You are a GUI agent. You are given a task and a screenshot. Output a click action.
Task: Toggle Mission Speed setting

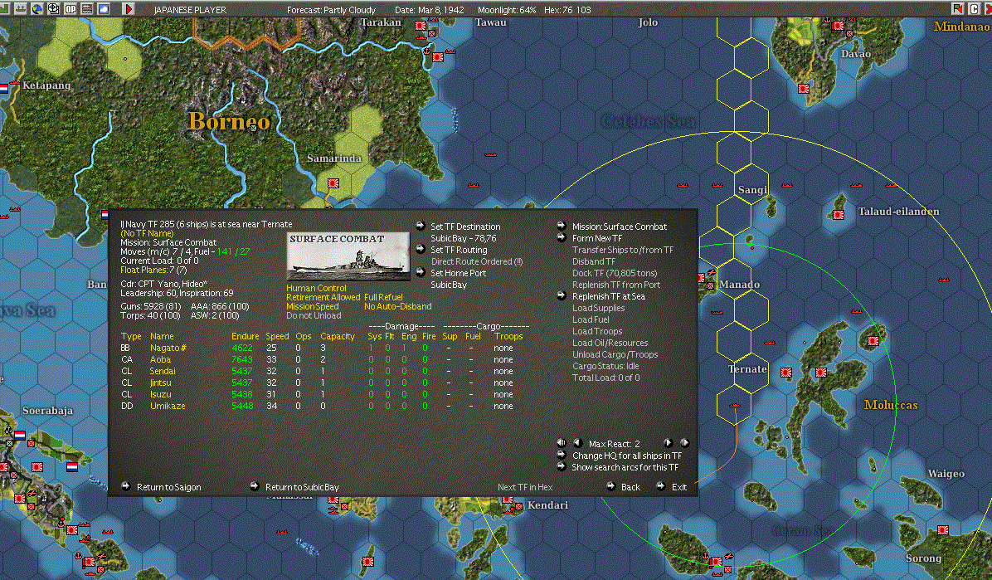click(312, 306)
